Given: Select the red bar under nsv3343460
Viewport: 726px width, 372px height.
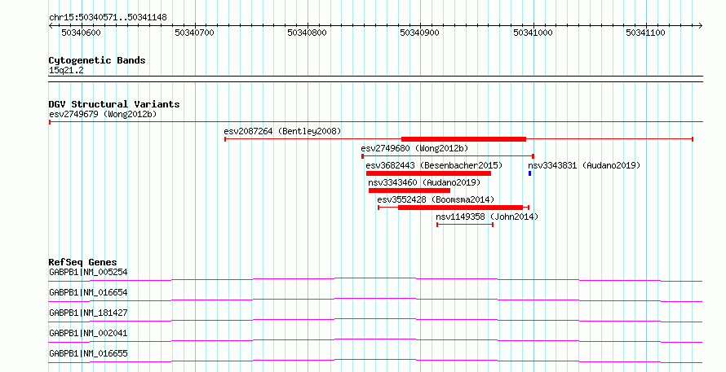Looking at the screenshot, I should coord(409,190).
